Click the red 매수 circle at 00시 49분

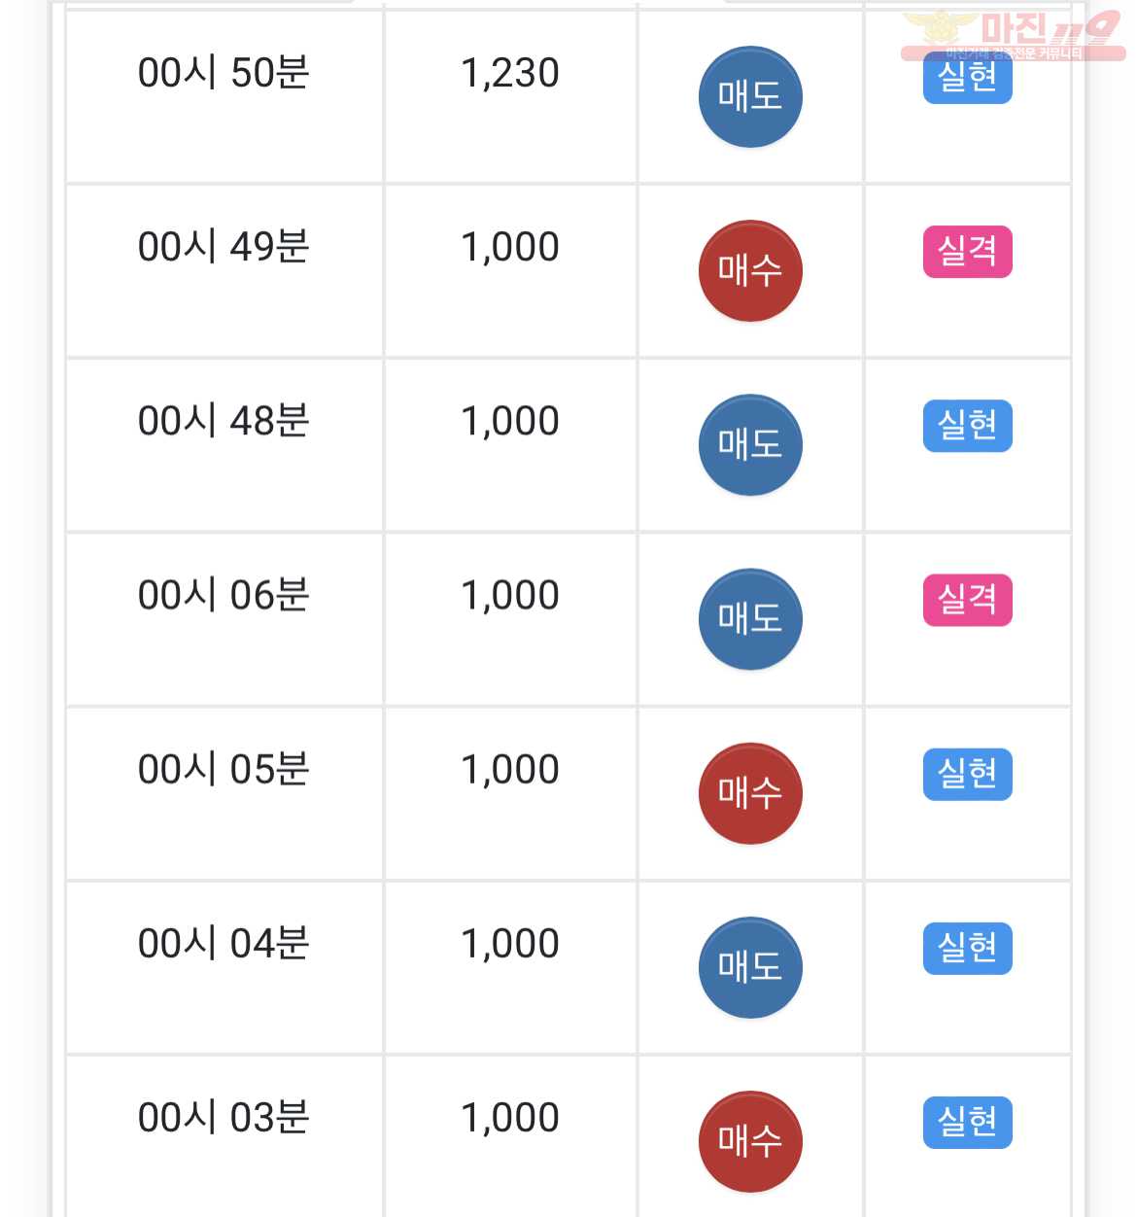click(x=750, y=270)
